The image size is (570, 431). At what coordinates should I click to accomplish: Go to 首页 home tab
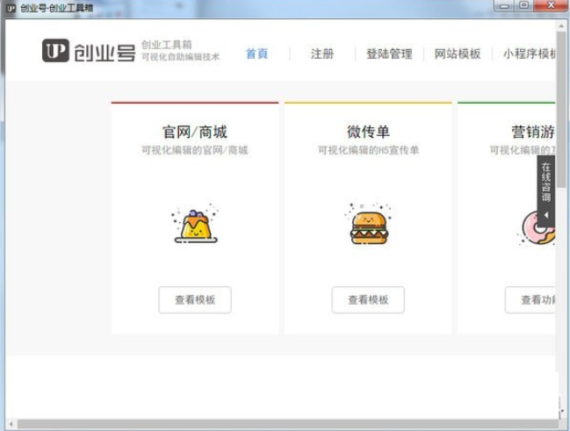tap(257, 54)
